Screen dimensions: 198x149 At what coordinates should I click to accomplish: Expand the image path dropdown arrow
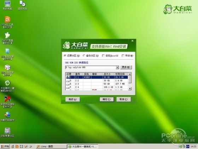coord(117,67)
